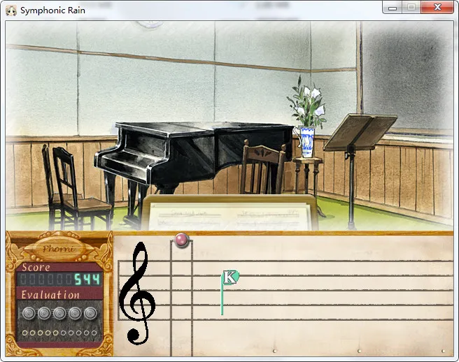The image size is (459, 362).
Task: Click the pink ball hit marker
Action: point(182,240)
